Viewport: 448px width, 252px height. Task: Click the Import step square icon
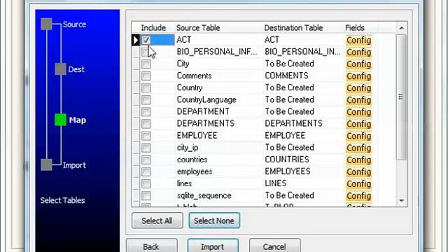point(47,165)
